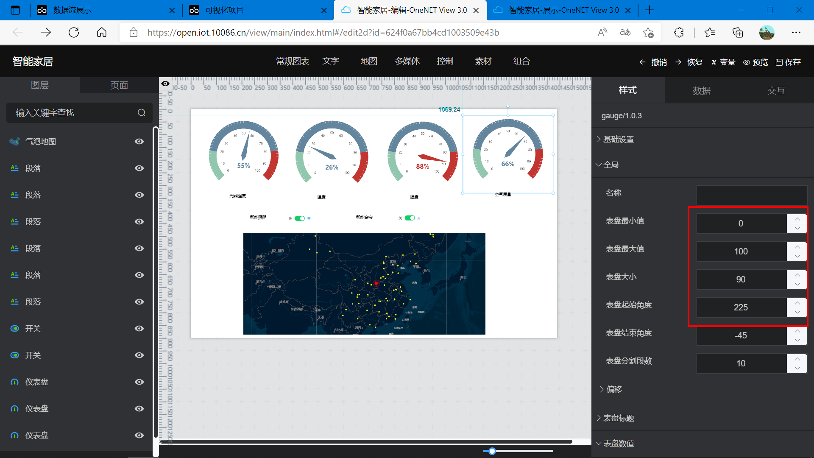Click browser forward arrow
The image size is (814, 458).
[46, 33]
